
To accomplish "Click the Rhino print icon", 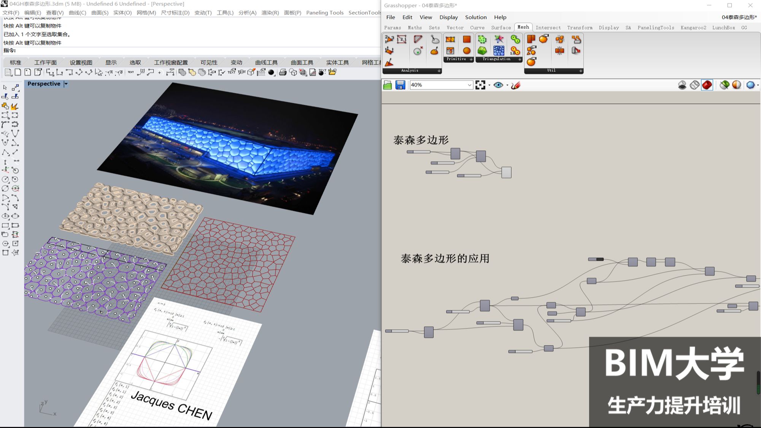I will click(283, 72).
